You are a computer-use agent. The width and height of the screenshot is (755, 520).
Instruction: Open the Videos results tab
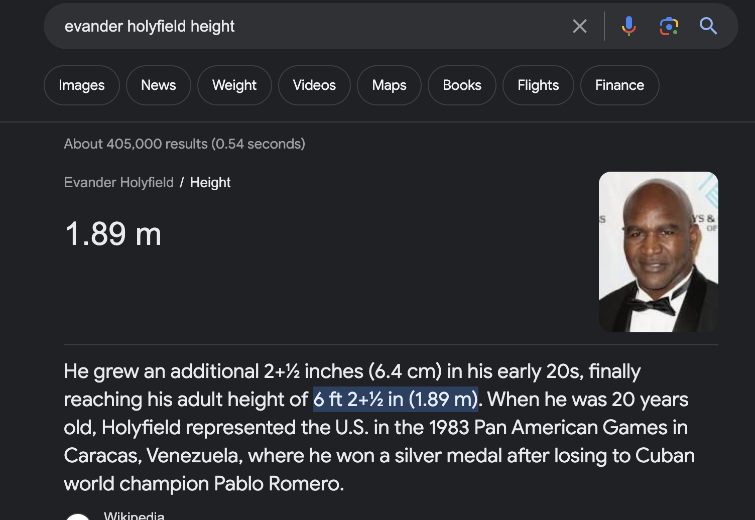coord(314,85)
